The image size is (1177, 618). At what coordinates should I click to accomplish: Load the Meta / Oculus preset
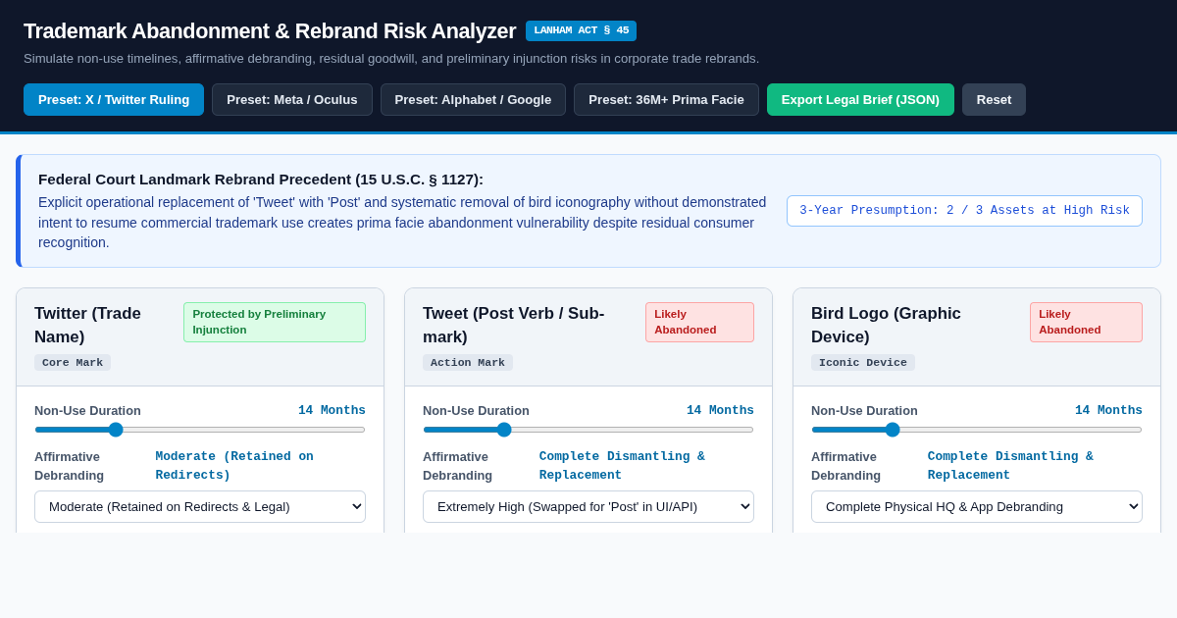292,99
